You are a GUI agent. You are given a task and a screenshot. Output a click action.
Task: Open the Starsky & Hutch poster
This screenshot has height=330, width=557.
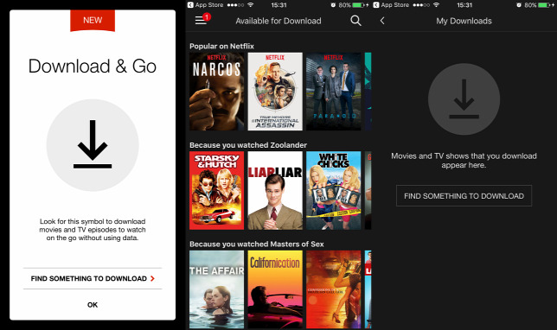[x=217, y=191]
